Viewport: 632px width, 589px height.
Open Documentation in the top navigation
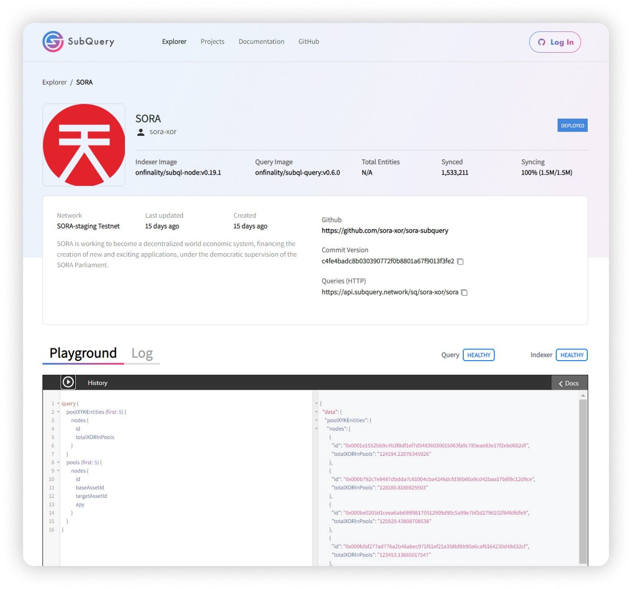click(x=261, y=42)
